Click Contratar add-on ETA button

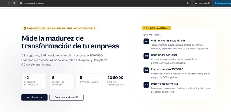click(66, 97)
